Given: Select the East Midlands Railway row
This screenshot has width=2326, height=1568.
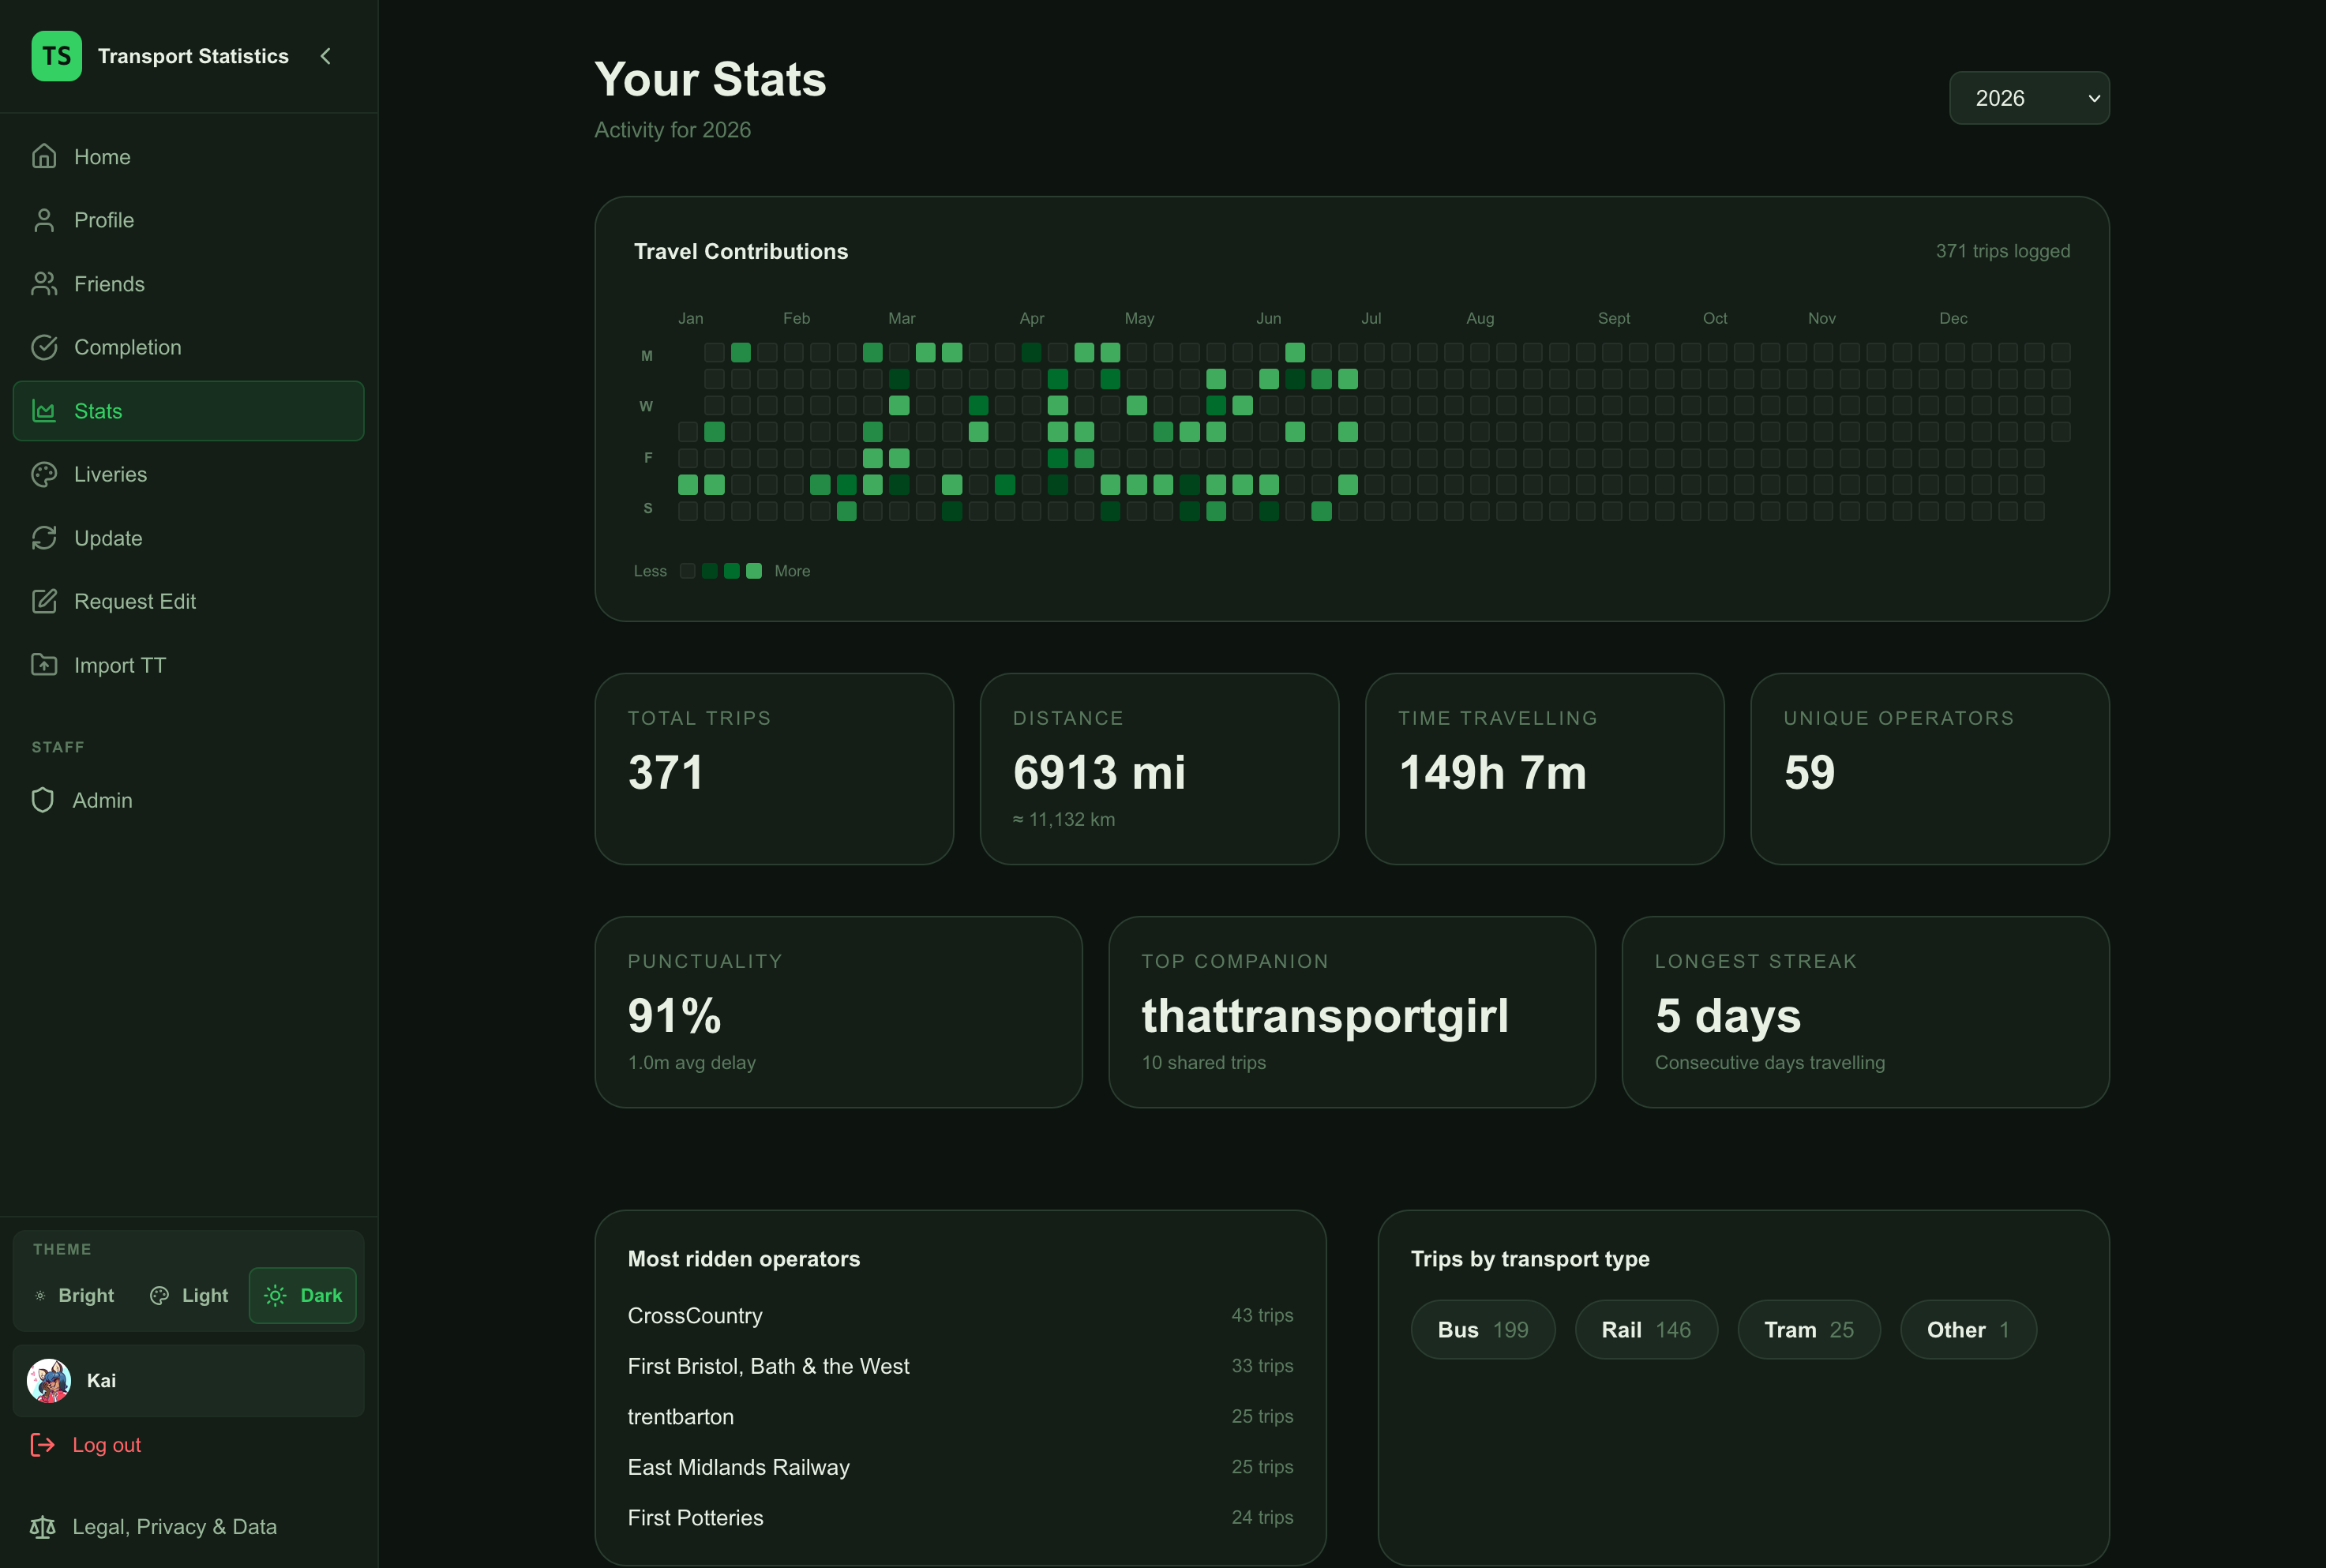Looking at the screenshot, I should [x=960, y=1467].
